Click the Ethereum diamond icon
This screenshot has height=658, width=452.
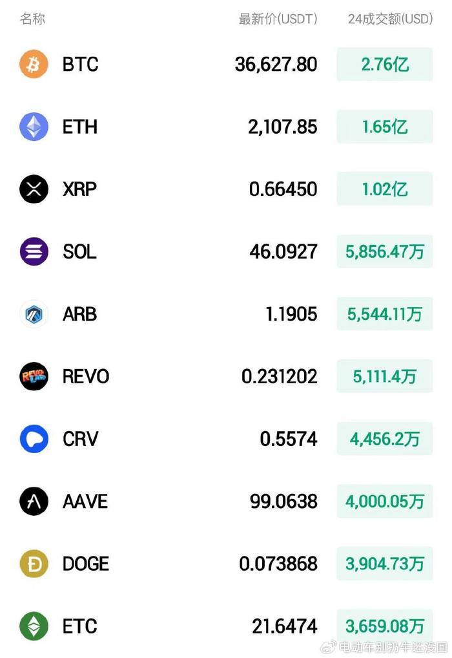pyautogui.click(x=34, y=127)
